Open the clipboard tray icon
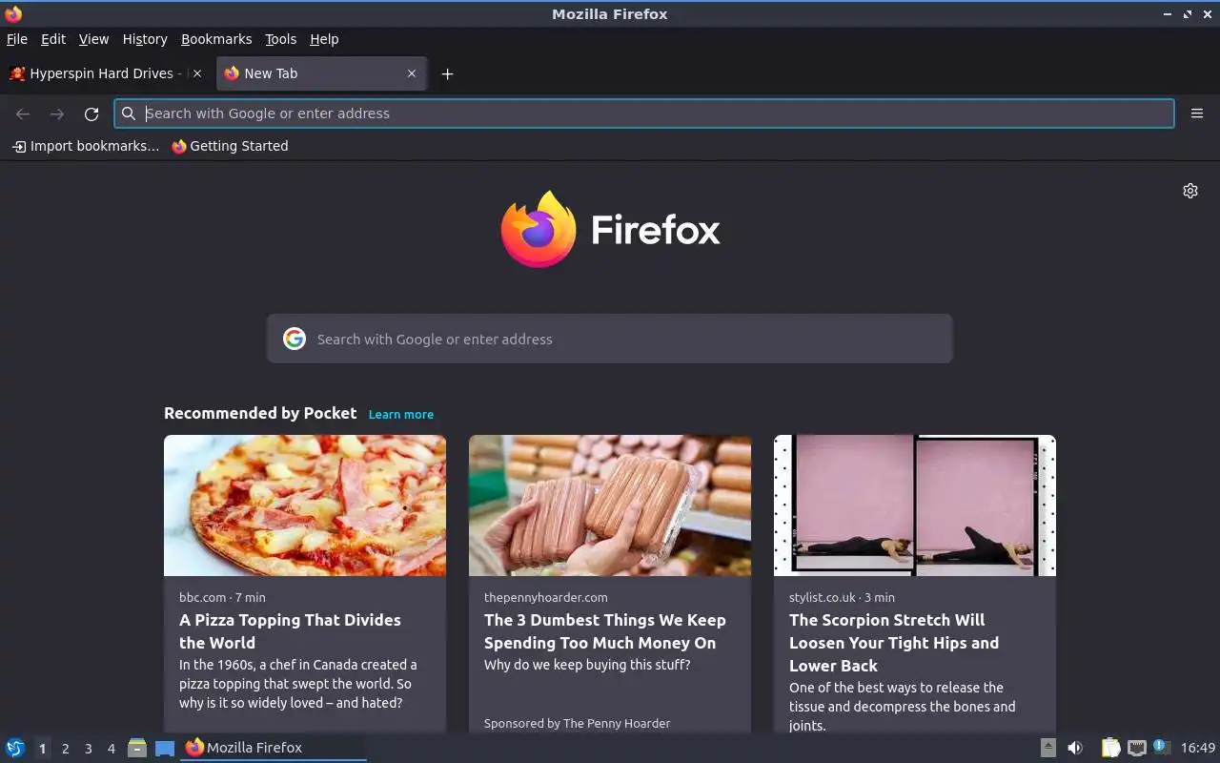This screenshot has width=1220, height=763. [x=1110, y=748]
